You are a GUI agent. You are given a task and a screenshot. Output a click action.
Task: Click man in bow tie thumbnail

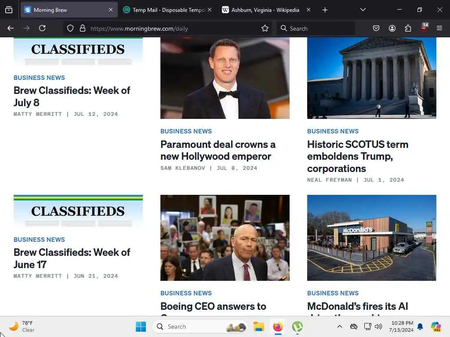(225, 78)
